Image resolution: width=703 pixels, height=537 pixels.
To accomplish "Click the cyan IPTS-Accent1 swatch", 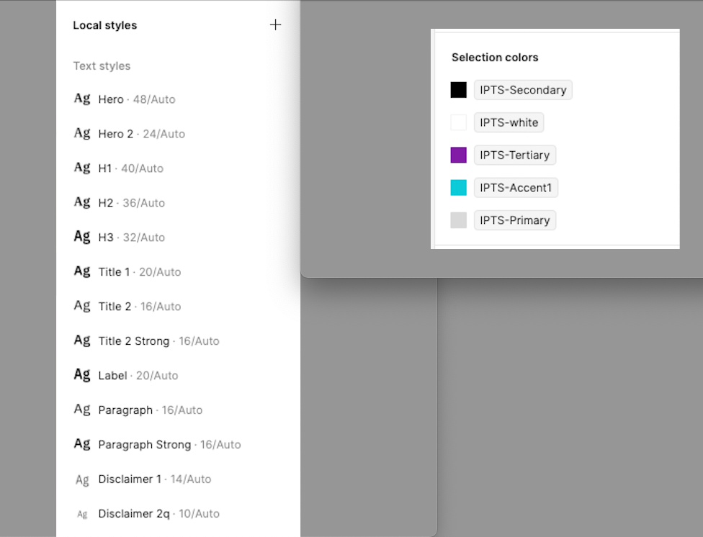I will click(459, 187).
